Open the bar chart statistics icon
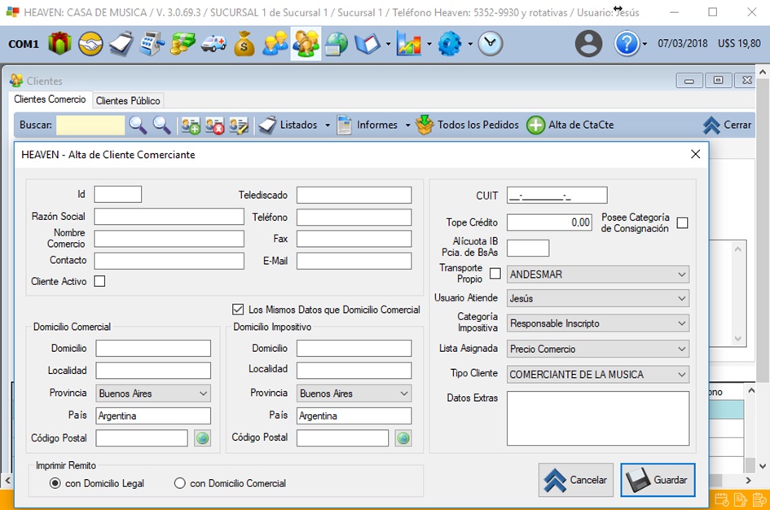Screen dimensions: 770x510 tap(409, 44)
